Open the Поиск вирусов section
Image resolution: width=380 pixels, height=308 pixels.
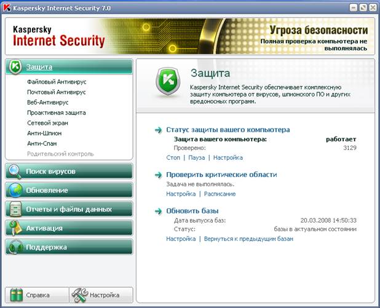69,172
